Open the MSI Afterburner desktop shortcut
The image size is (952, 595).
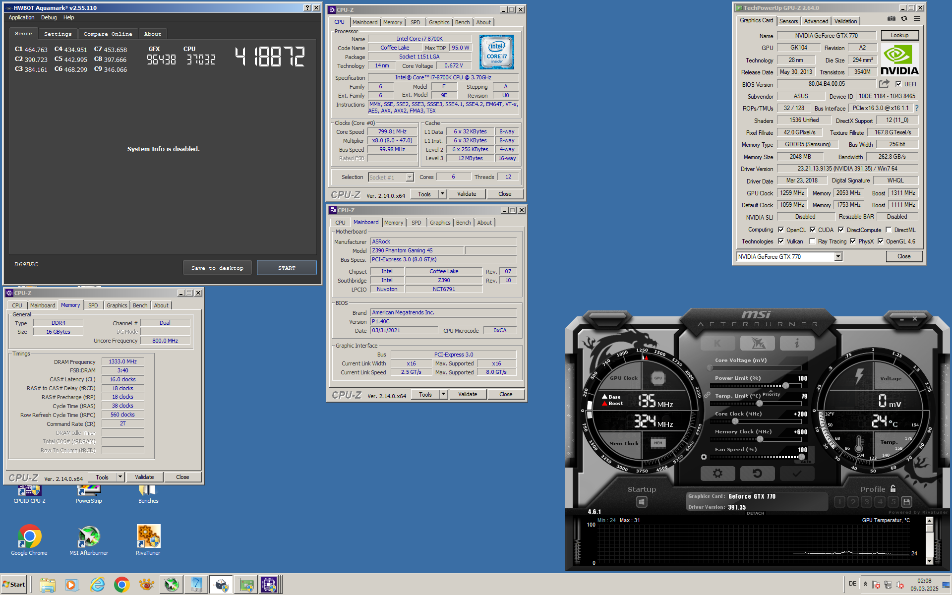(x=89, y=540)
